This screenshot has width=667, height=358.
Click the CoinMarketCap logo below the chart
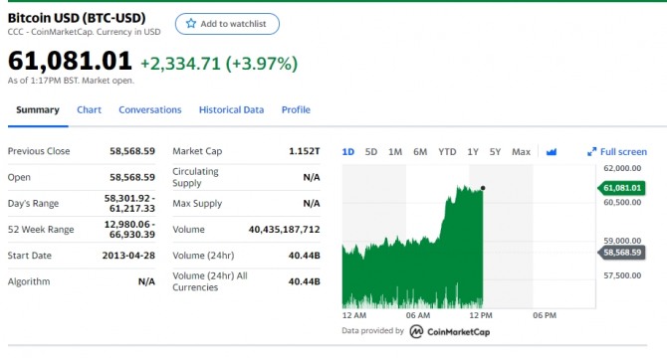[450, 331]
